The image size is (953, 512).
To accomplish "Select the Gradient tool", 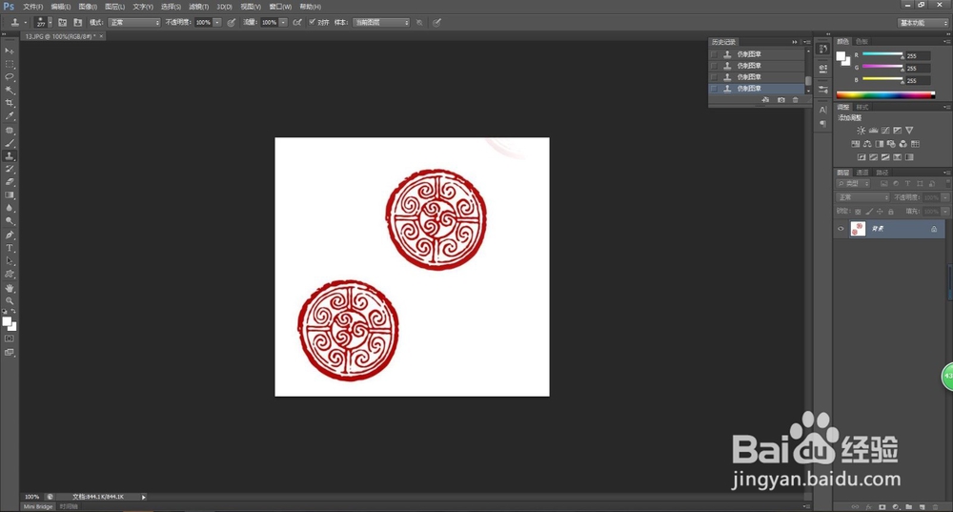I will click(10, 195).
